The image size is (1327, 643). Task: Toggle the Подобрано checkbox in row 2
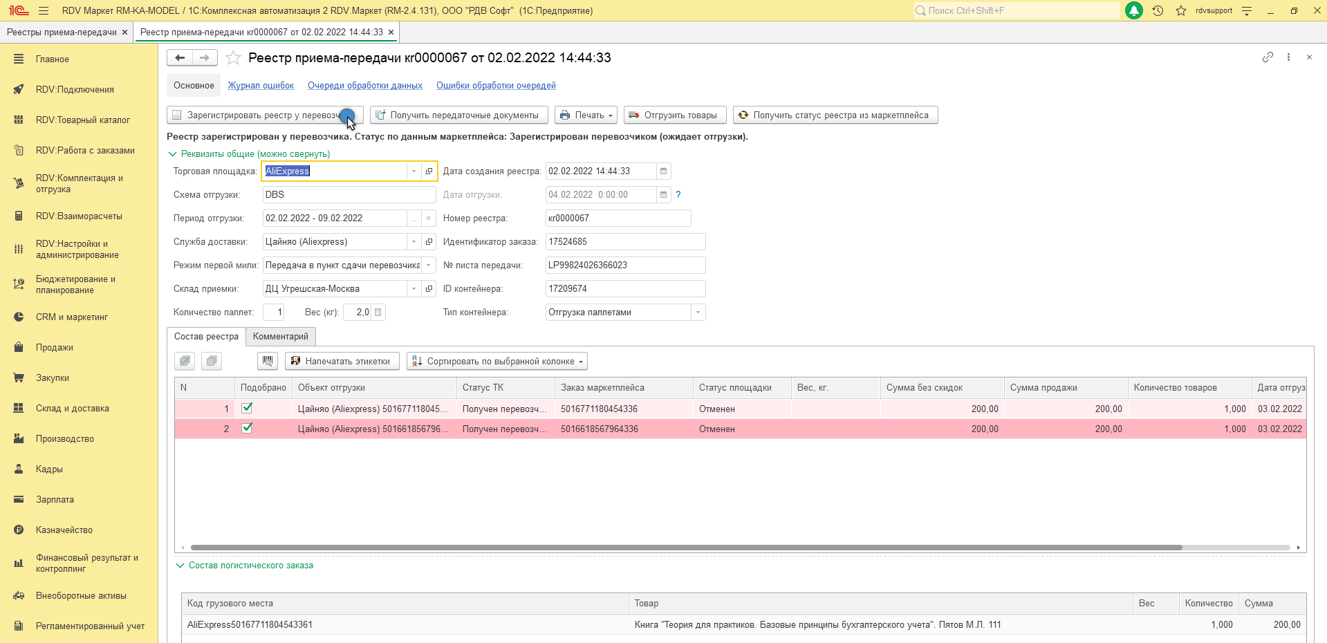coord(247,429)
